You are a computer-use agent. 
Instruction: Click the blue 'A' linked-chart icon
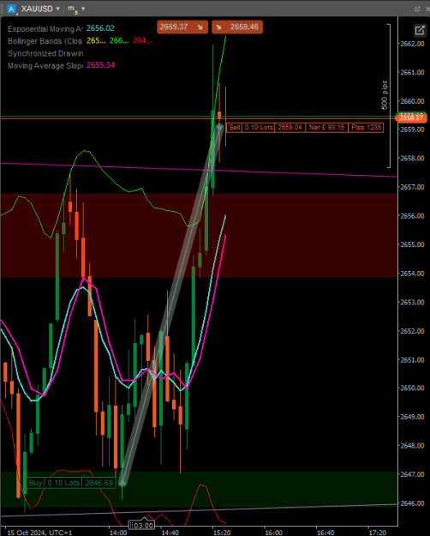11,9
